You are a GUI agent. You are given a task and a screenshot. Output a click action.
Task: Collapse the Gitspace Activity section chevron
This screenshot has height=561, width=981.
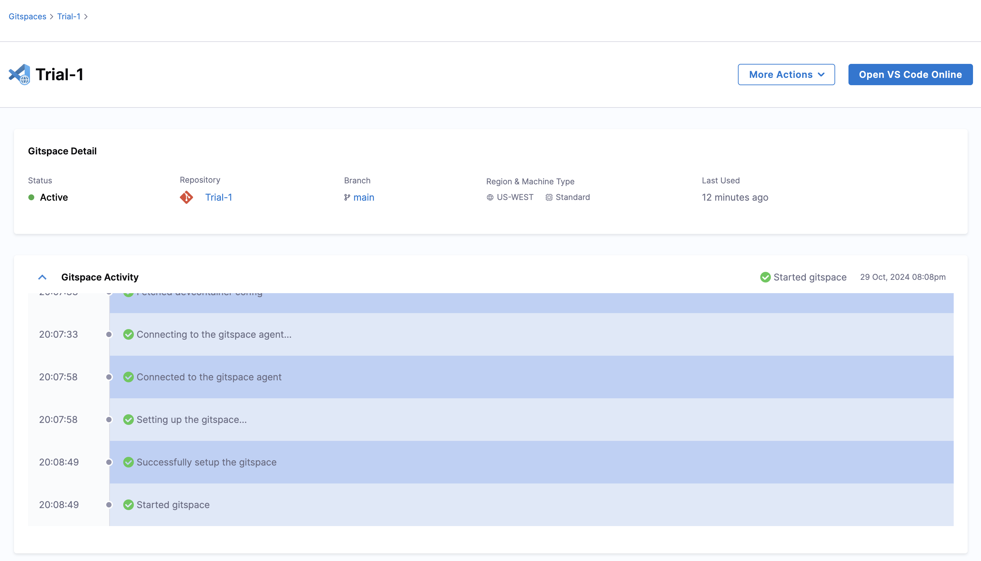pos(42,277)
